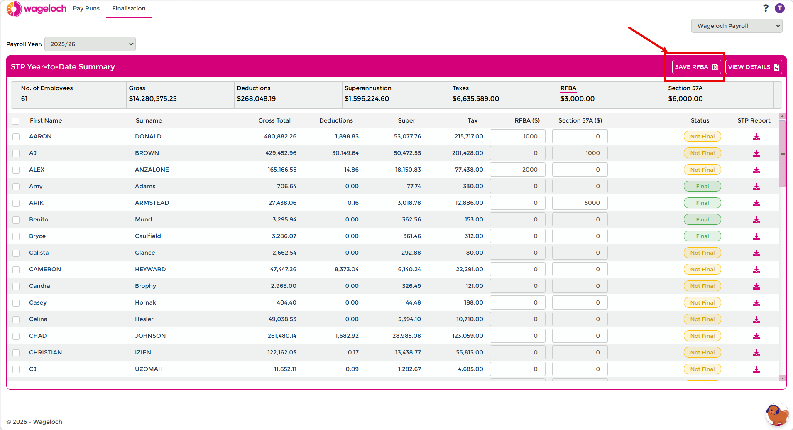Click the RFBA summary value $3,000.00

[x=578, y=99]
